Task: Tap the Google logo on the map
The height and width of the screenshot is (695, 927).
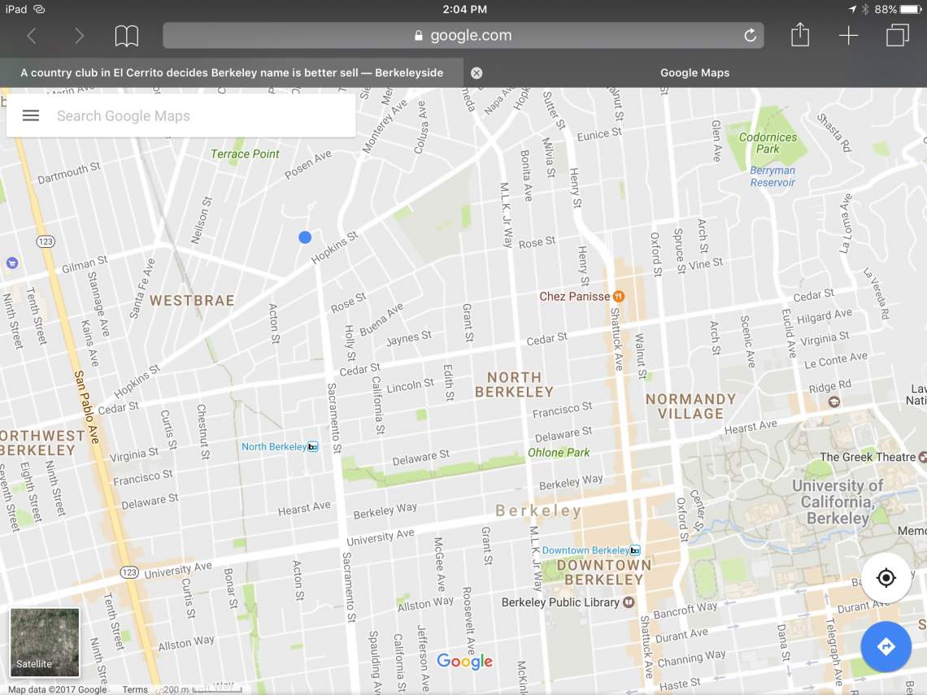Action: (x=464, y=661)
